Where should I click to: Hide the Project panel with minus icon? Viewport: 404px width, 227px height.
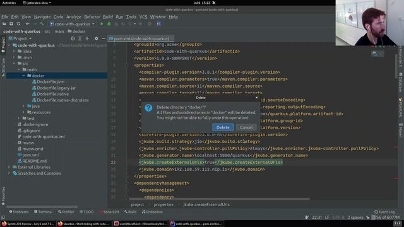(x=104, y=38)
